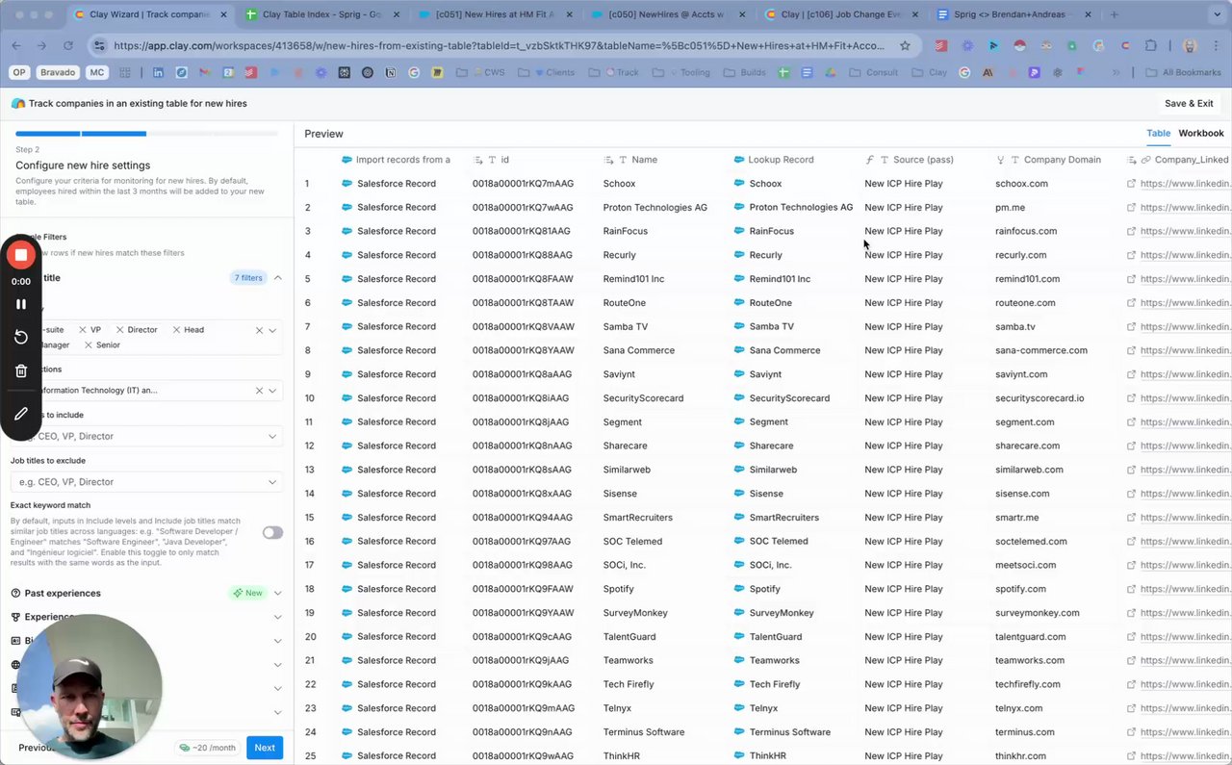
Task: Open the LinkedIn link for Recurly
Action: click(x=1186, y=255)
